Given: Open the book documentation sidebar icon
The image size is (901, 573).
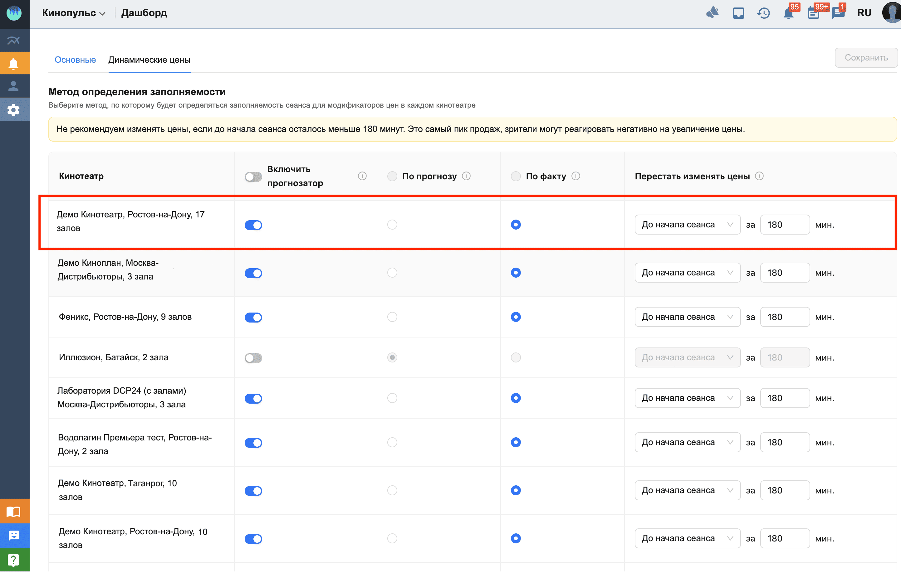Looking at the screenshot, I should tap(13, 512).
